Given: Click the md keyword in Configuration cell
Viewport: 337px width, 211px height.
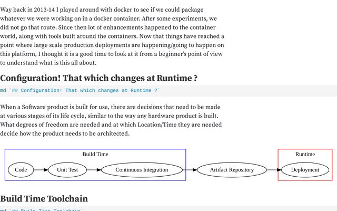Looking at the screenshot, I should (x=3, y=91).
